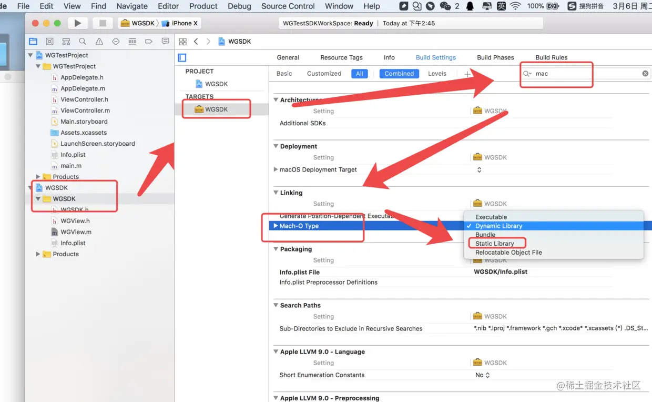The width and height of the screenshot is (652, 402).
Task: Choose Relocatable Object File option
Action: click(508, 253)
